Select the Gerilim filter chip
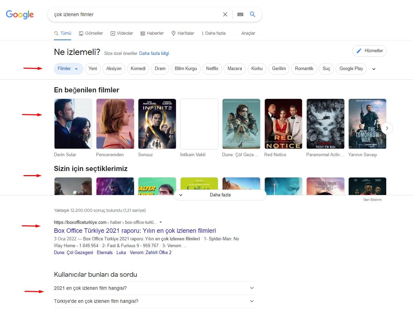Screen dimensions: 413x309 (x=279, y=69)
